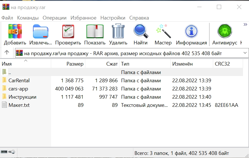The image size is (249, 158).
Task: Launch the Мастер (Wizard) wand icon
Action: pos(163,32)
